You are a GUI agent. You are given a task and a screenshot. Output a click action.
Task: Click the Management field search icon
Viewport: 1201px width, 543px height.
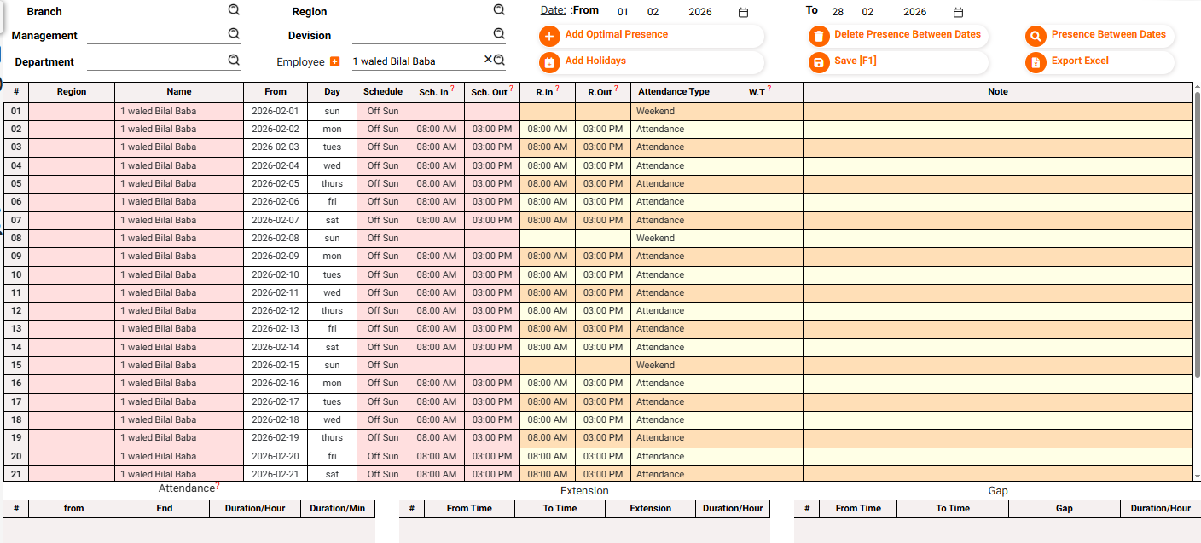tap(233, 34)
